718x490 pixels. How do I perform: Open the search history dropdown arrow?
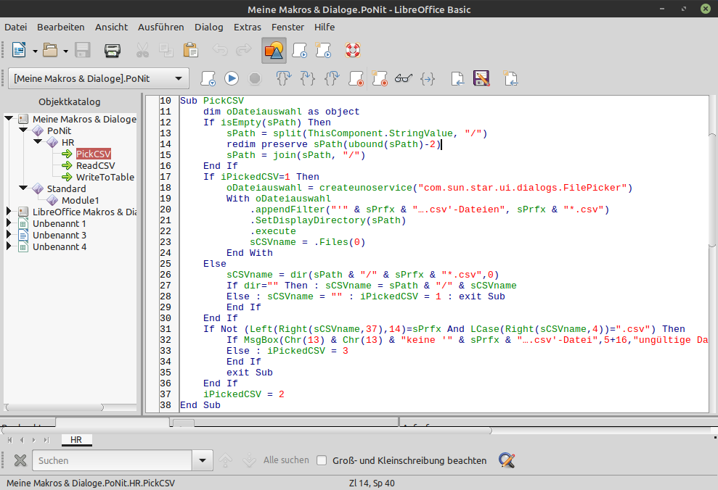[x=203, y=460]
